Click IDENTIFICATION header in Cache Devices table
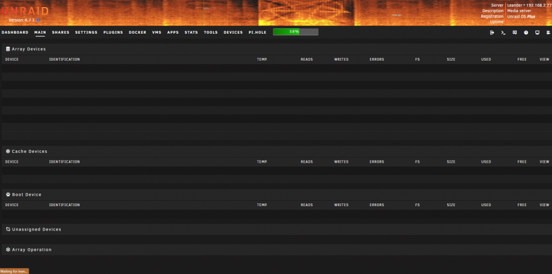Viewport: 552px width, 274px height. pos(65,162)
